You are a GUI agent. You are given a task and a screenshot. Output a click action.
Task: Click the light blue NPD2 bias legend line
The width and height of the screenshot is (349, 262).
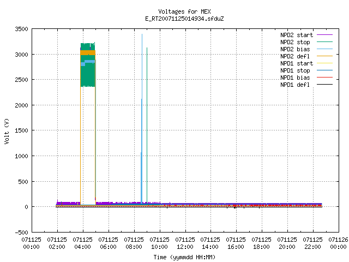[324, 49]
